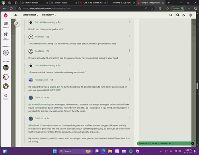199x155 pixels.
Task: Open browser workspaces icon
Action: (x=10, y=3)
